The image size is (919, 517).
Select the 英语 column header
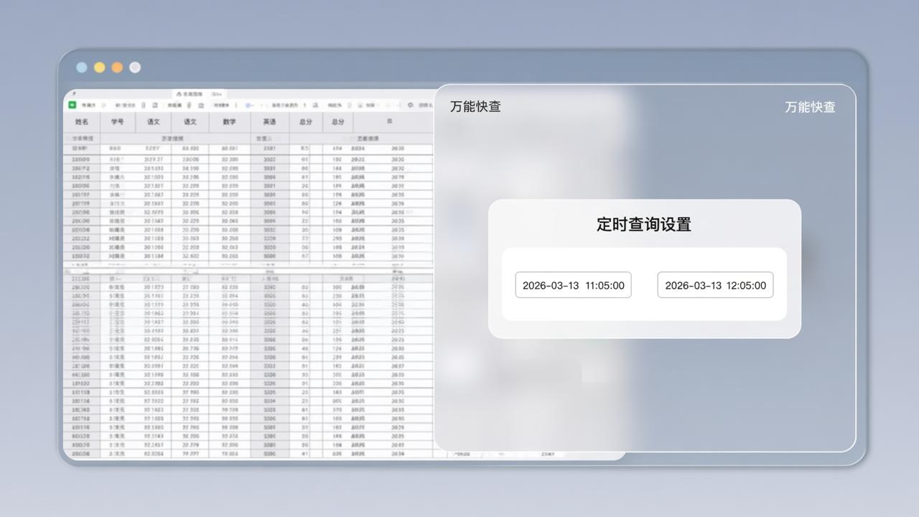(x=269, y=122)
